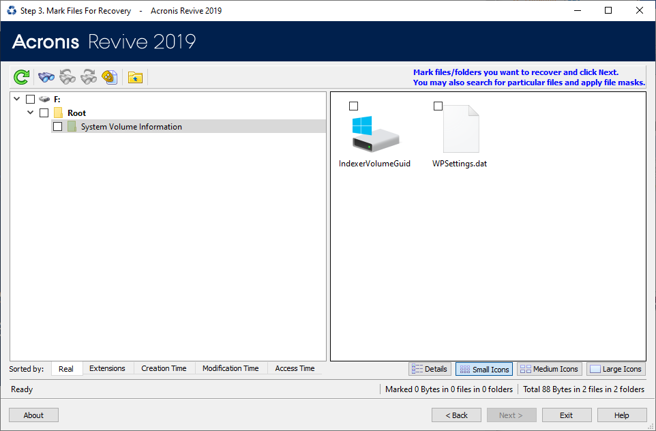Image resolution: width=656 pixels, height=431 pixels.
Task: Click the System Volume Information folder icon
Action: 72,126
